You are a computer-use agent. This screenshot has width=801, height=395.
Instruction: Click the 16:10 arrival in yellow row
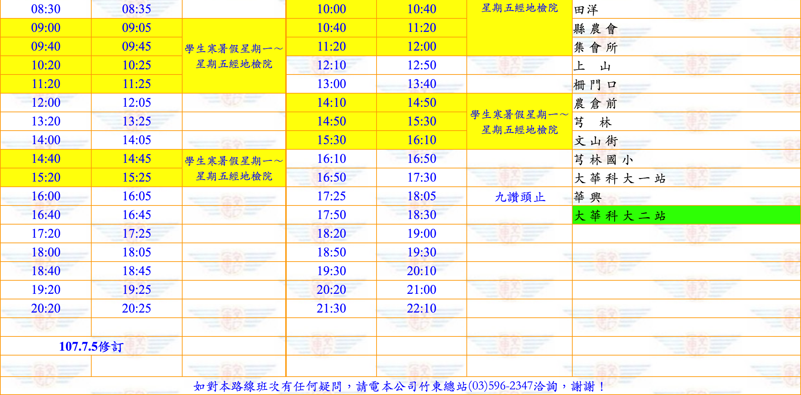pyautogui.click(x=421, y=140)
